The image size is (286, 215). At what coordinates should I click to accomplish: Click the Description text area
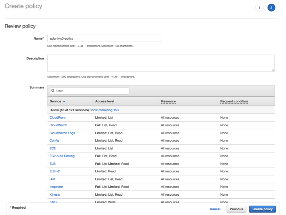coord(161,63)
